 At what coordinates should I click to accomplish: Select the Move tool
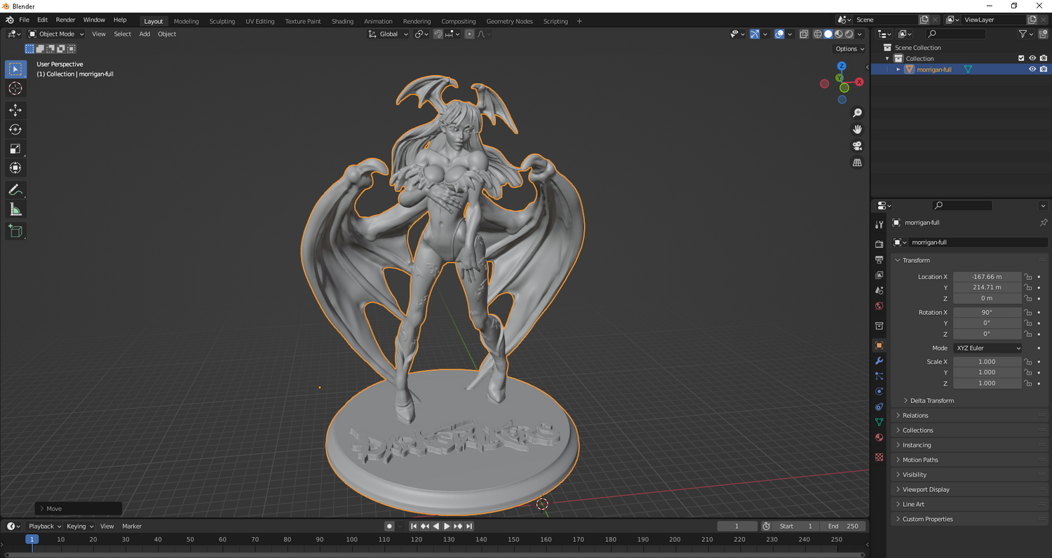pyautogui.click(x=15, y=110)
